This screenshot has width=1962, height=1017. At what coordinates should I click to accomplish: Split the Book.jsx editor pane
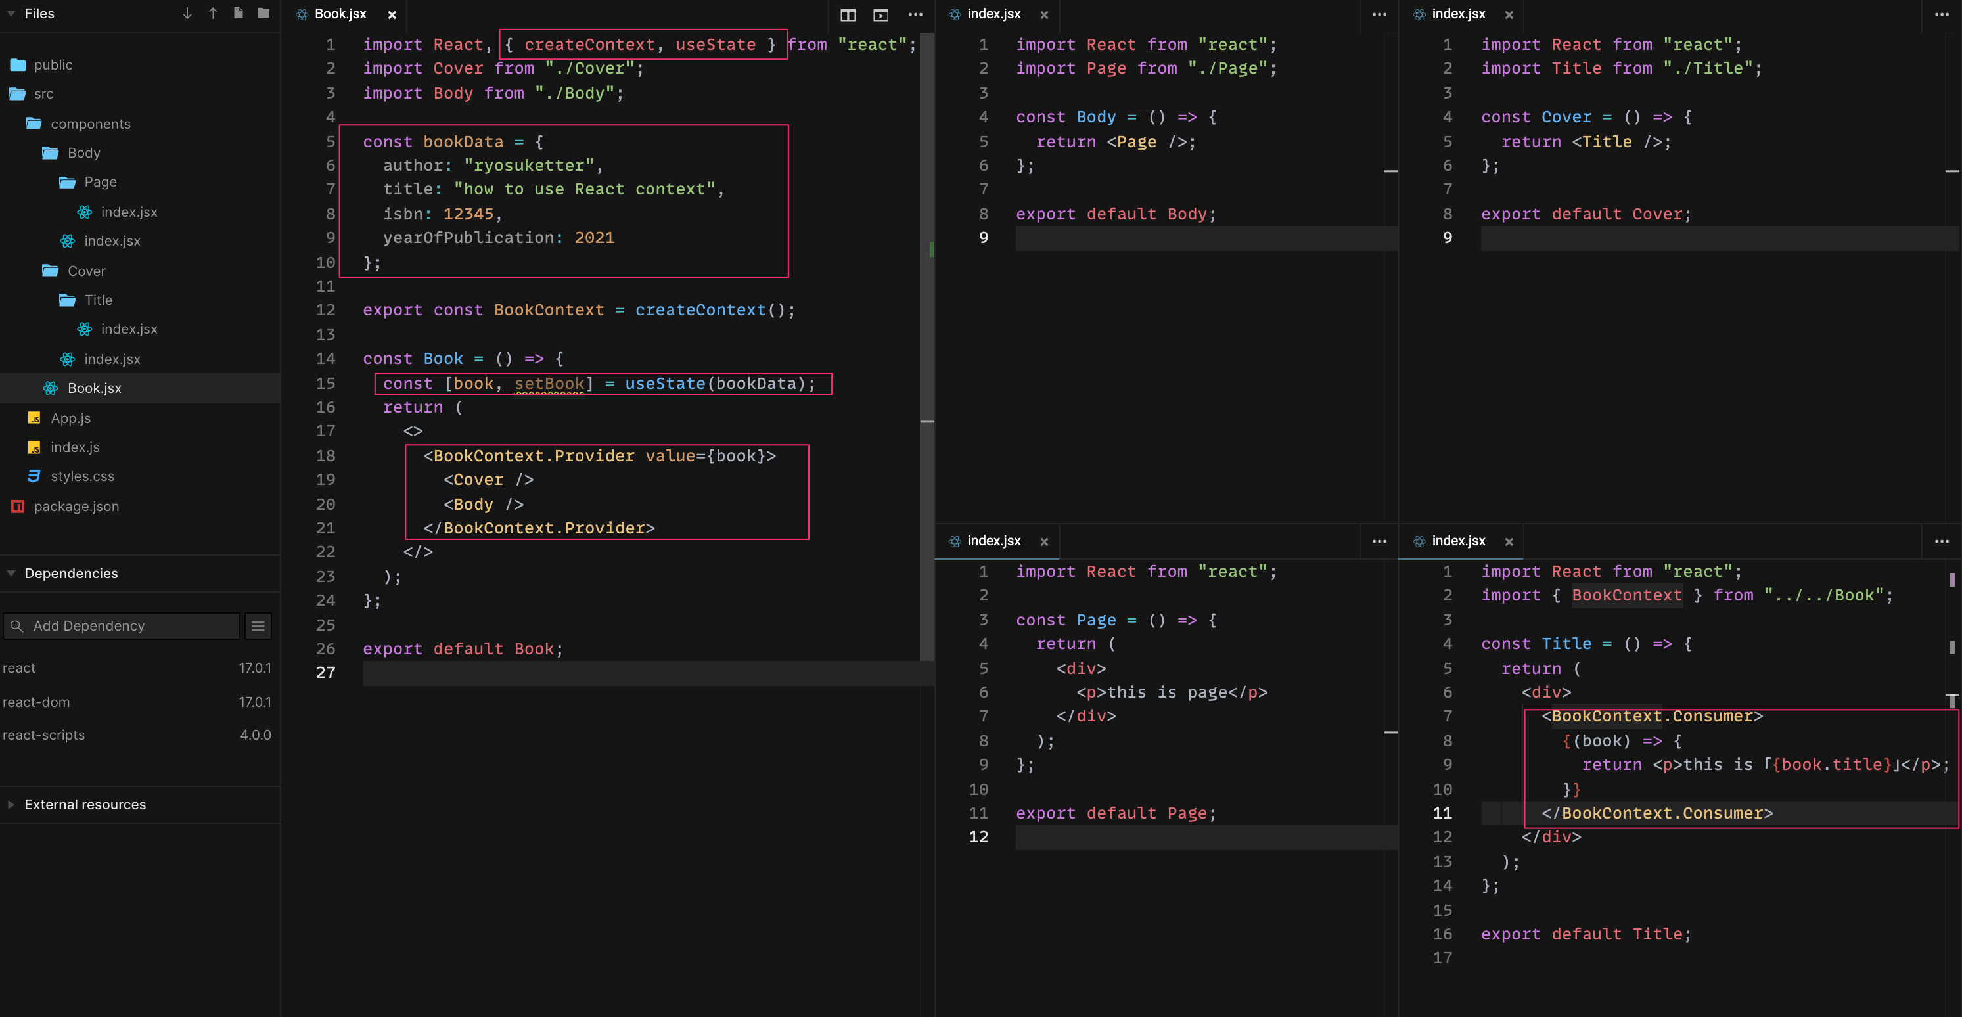847,14
